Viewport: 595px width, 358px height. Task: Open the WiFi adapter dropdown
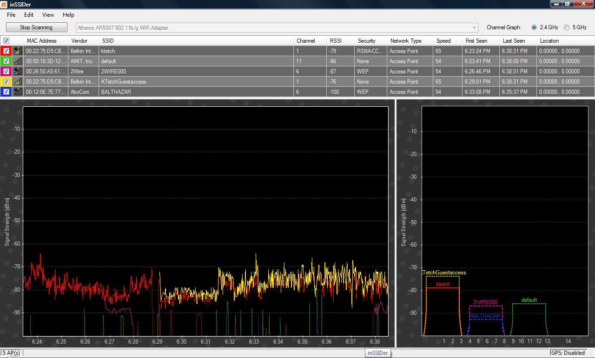(x=277, y=28)
